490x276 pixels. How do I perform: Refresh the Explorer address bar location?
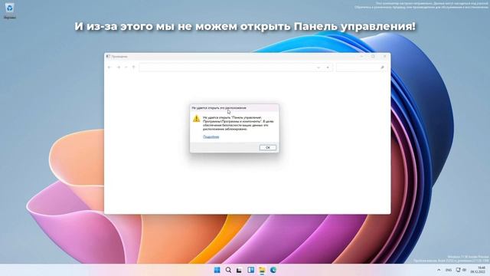pos(328,67)
